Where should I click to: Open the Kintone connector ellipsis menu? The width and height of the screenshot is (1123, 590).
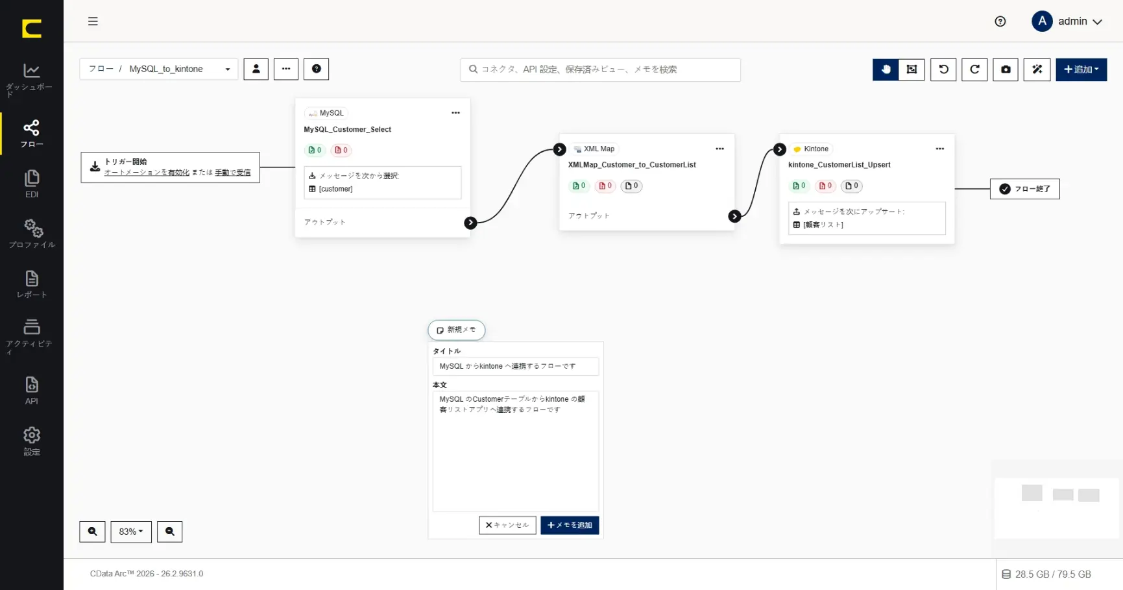click(x=939, y=149)
